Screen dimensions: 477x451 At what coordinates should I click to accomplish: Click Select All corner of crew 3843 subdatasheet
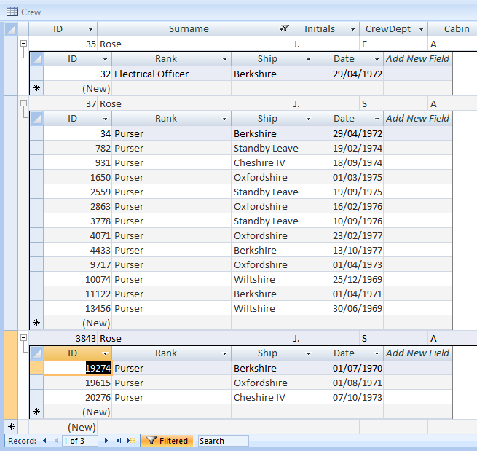click(x=37, y=353)
